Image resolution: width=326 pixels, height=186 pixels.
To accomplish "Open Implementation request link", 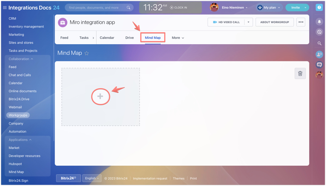I will pyautogui.click(x=150, y=178).
